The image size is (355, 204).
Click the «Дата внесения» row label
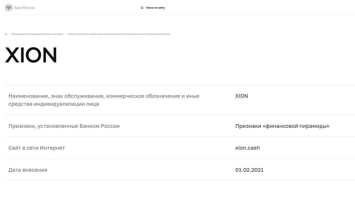click(28, 170)
